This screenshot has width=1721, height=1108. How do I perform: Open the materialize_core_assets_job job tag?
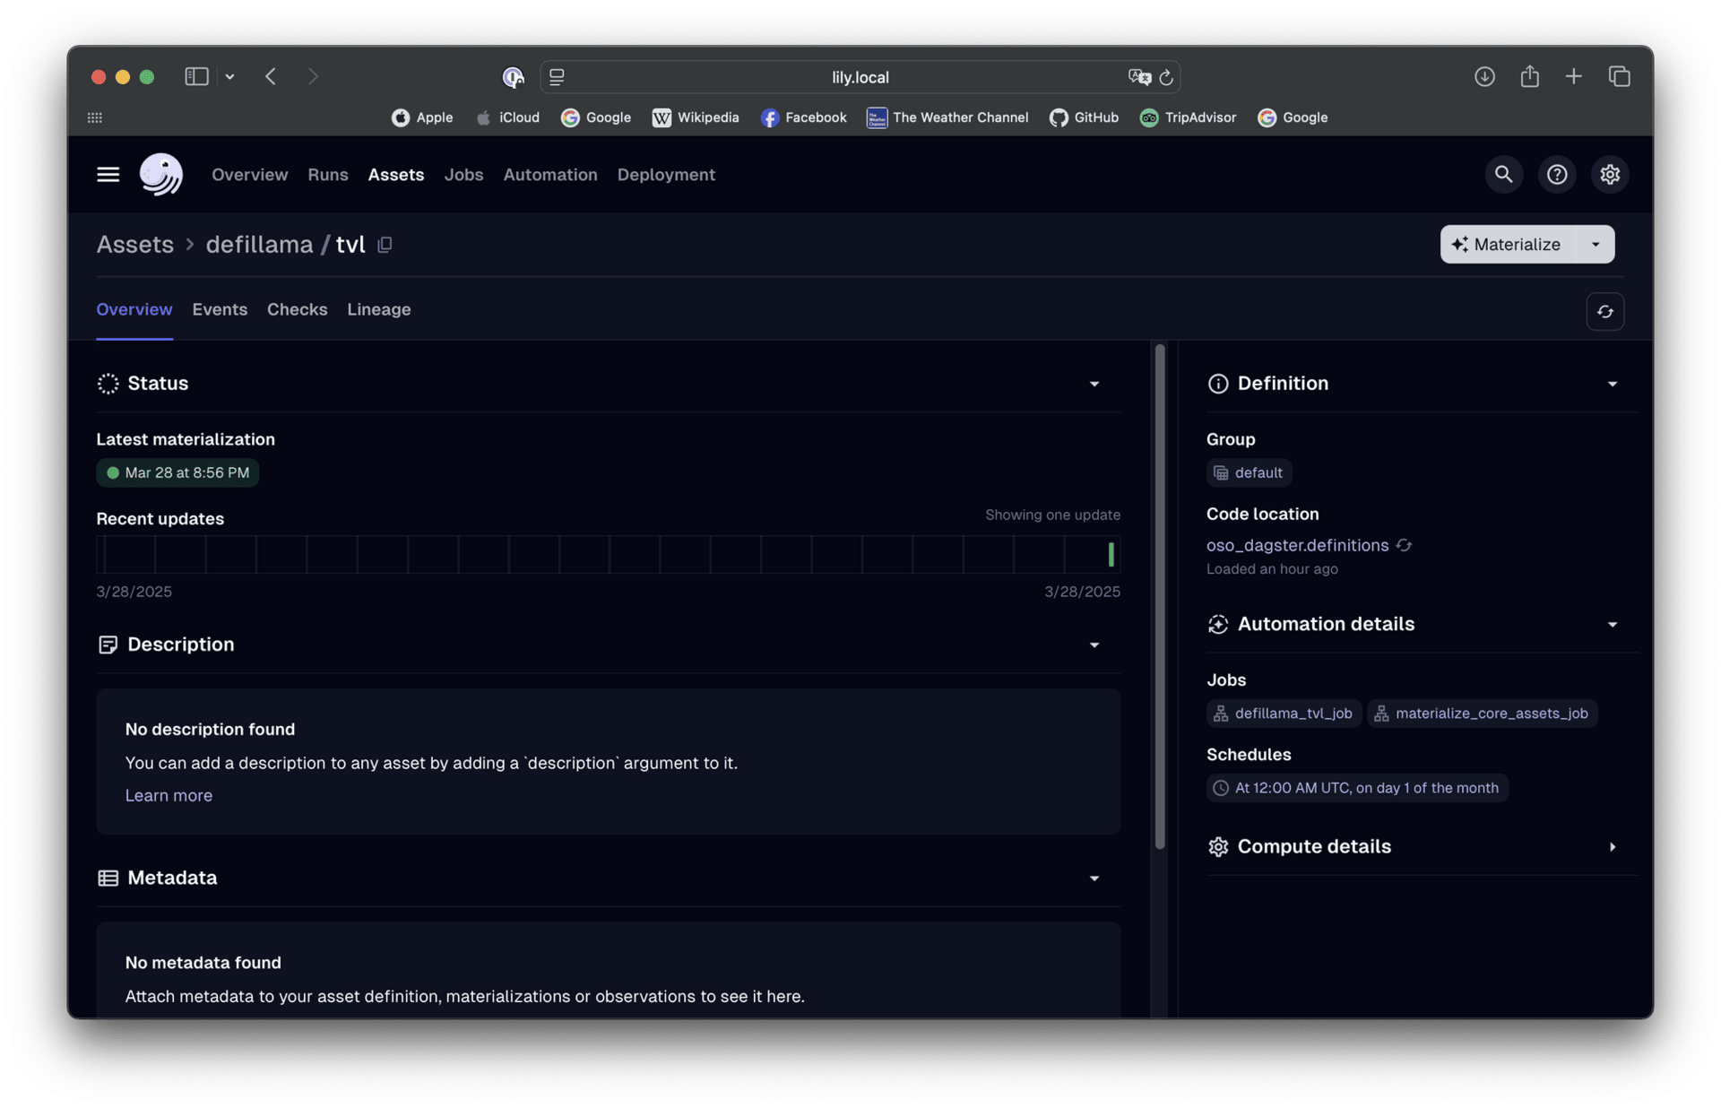click(1482, 714)
